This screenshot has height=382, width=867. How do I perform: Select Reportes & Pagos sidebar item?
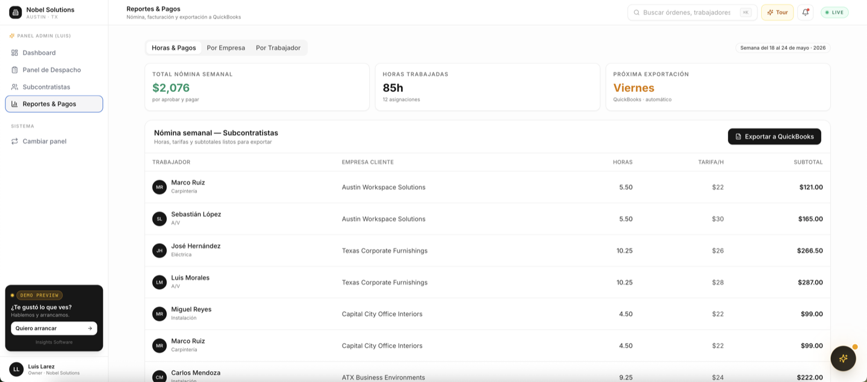(x=54, y=104)
